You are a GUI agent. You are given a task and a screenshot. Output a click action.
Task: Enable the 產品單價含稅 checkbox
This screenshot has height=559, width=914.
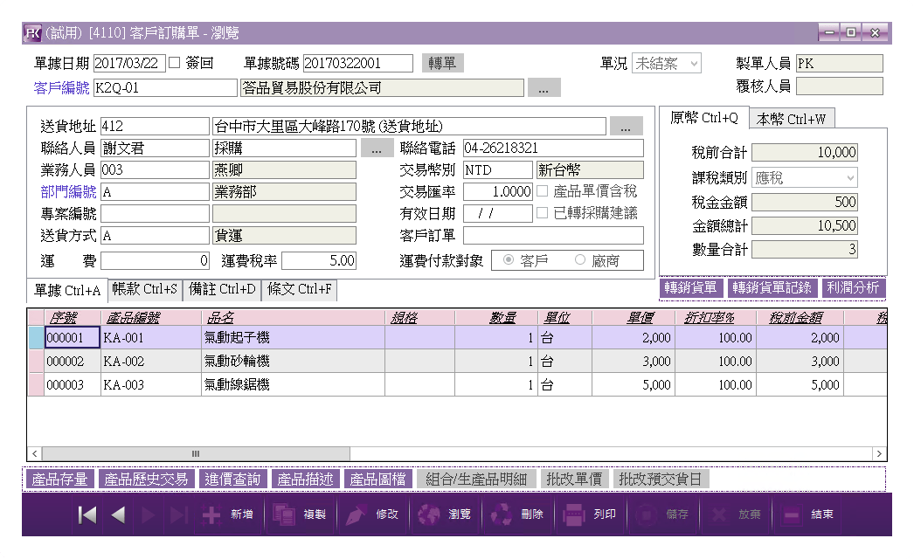(x=543, y=191)
